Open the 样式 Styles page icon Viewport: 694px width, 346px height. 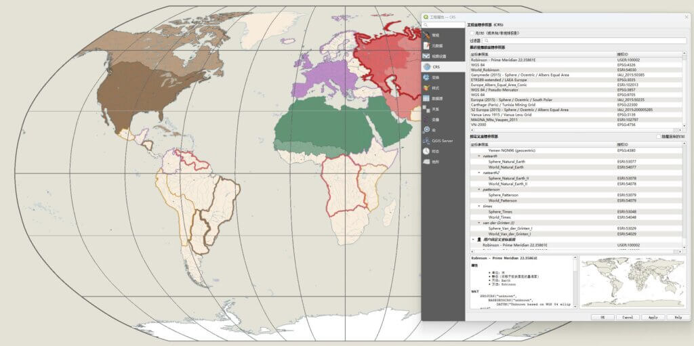coord(426,88)
